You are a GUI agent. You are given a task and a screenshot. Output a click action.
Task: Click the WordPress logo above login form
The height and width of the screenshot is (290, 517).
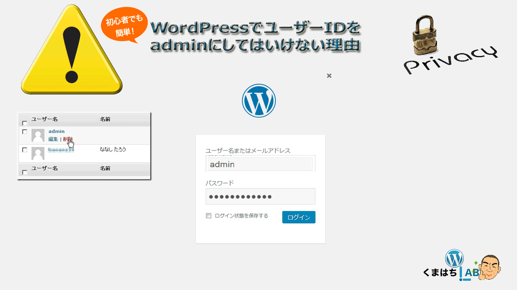pos(259,101)
